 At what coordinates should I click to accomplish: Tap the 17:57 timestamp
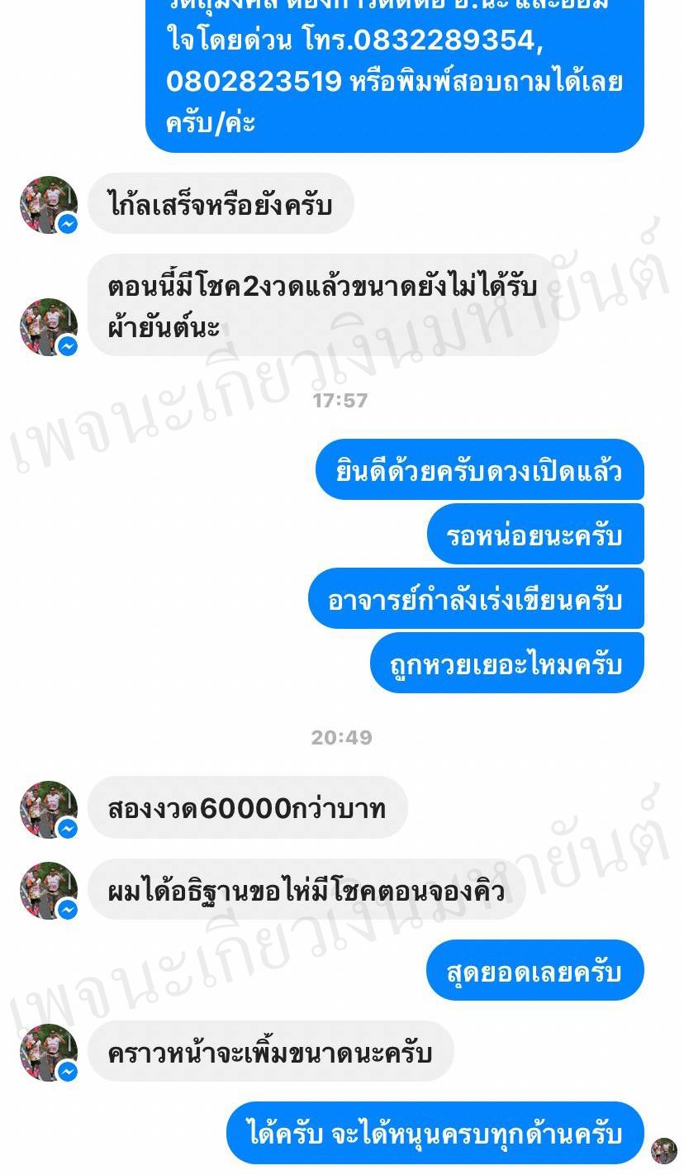340,401
